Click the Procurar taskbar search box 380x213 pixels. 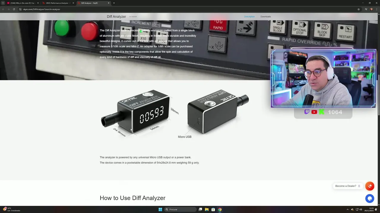180,209
